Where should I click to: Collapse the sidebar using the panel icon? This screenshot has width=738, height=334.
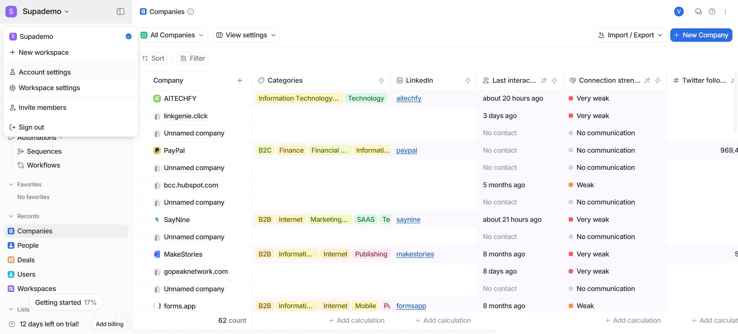click(120, 12)
